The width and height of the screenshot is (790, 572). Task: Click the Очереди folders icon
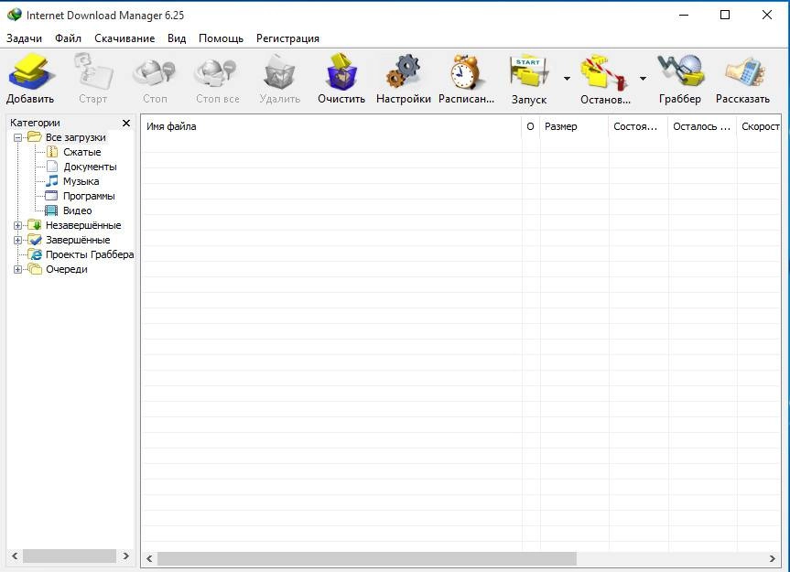tap(35, 269)
